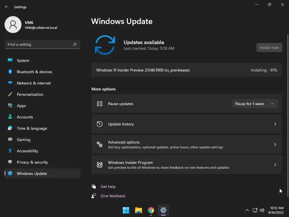Viewport: 289px width, 217px height.
Task: Click the Windows Update page title
Action: click(x=122, y=21)
